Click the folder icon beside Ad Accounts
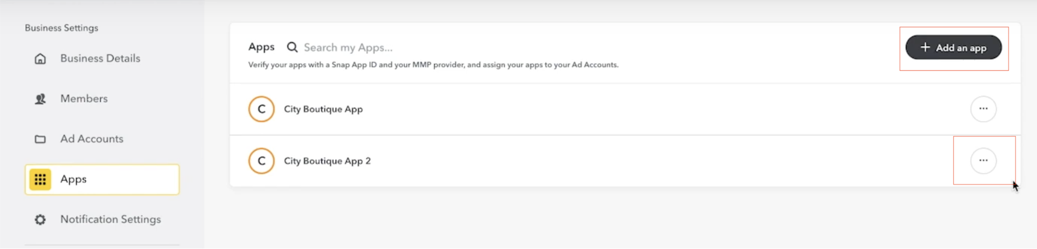1037x249 pixels. pyautogui.click(x=40, y=139)
